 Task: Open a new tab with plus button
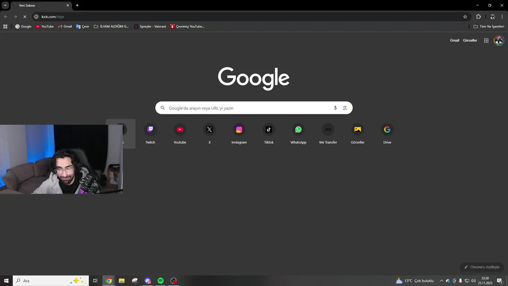click(77, 5)
